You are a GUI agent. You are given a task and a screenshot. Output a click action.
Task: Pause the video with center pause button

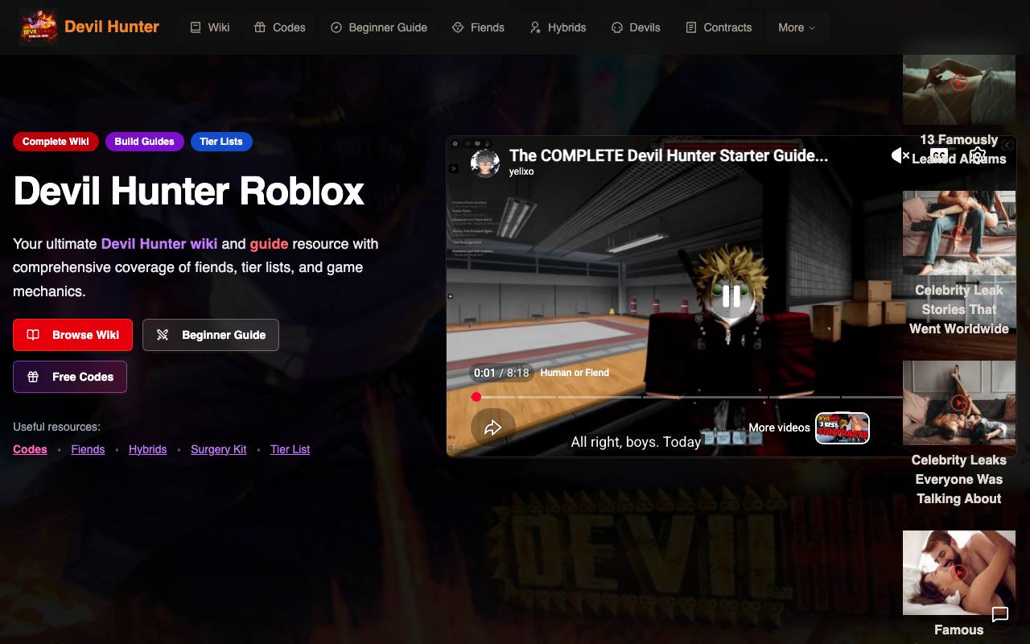[731, 296]
